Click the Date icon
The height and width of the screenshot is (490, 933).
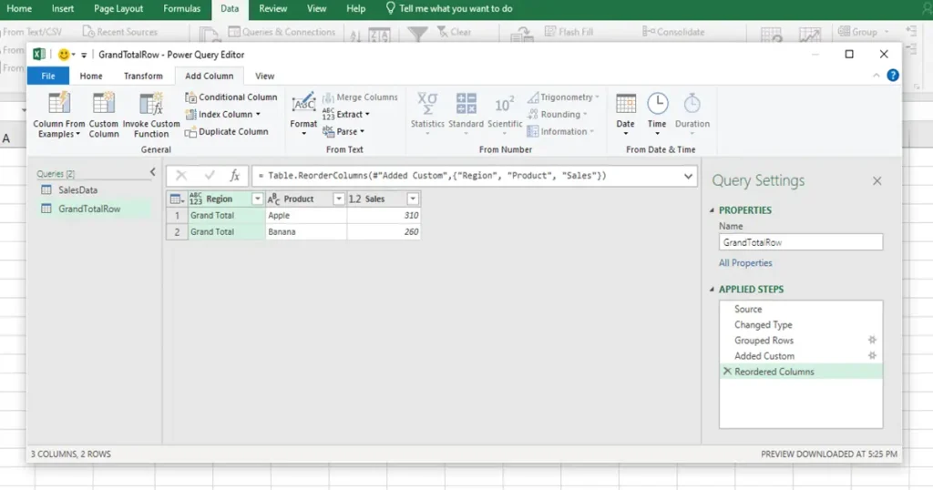(x=625, y=104)
